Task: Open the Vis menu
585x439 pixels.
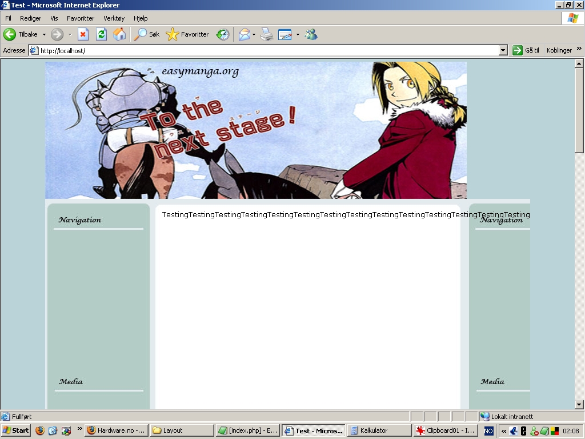Action: coord(54,18)
